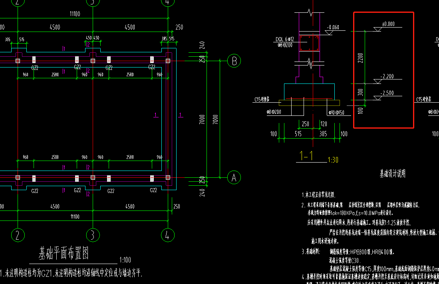Select the cyan footing outline in section 1-1
439x284 pixels.
coord(309,91)
